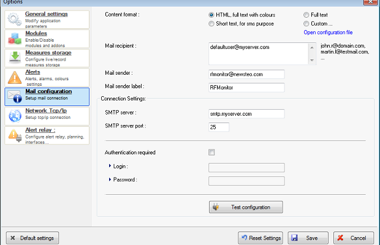
Task: Click the Mail configuration envelope icon
Action: (15, 96)
